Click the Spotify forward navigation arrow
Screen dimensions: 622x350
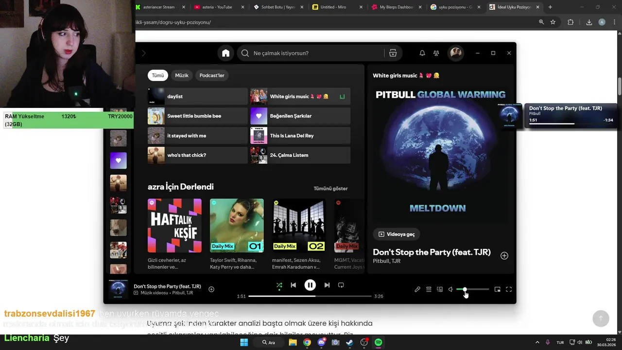click(x=143, y=53)
